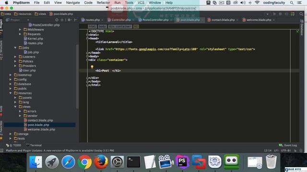Switch to PostsController.php editor tab
The image size is (307, 172).
point(155,20)
